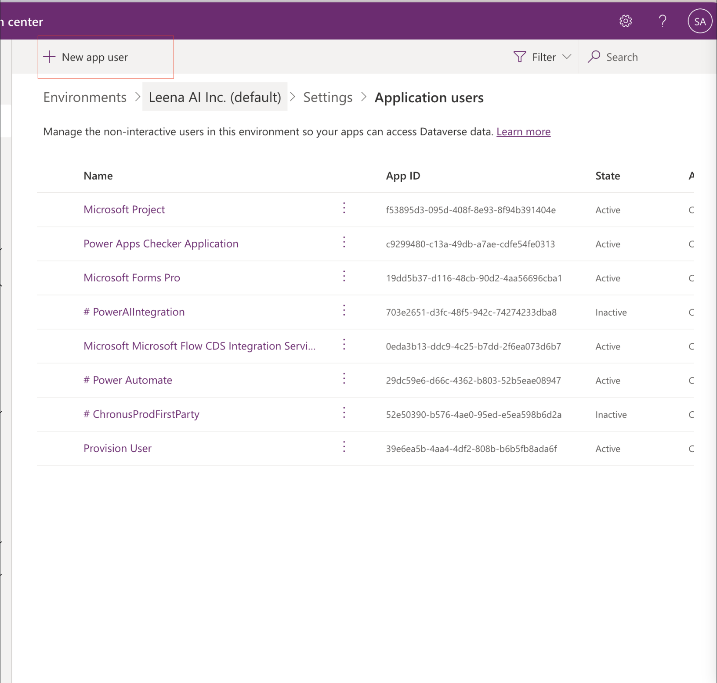Expand the Filter dropdown chevron
Image resolution: width=717 pixels, height=683 pixels.
[x=567, y=57]
